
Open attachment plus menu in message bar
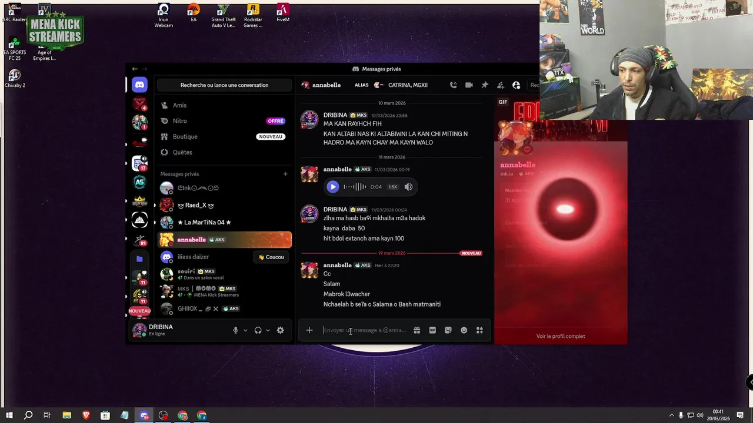tap(309, 330)
